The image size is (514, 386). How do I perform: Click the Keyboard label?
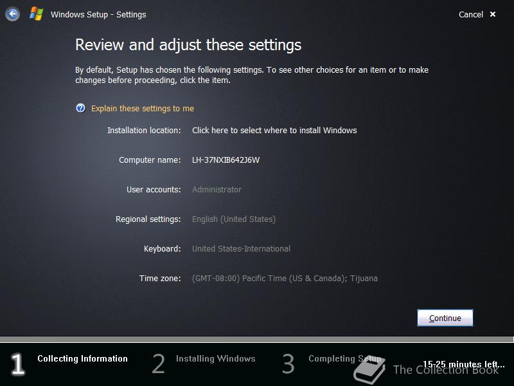(163, 249)
